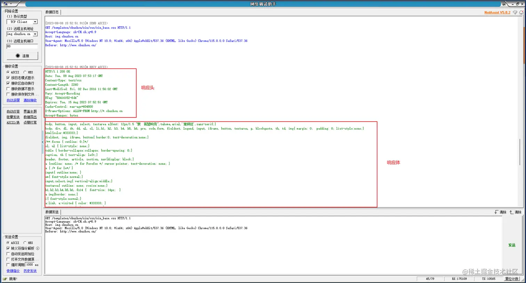Click the pin-window icon in title bar

tap(504, 4)
